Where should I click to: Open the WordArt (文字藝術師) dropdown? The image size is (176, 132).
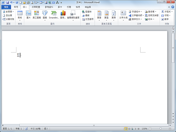(136, 15)
